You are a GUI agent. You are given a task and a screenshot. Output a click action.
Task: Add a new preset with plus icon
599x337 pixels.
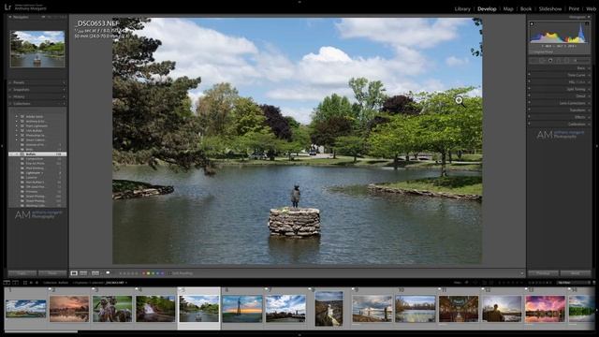point(64,82)
